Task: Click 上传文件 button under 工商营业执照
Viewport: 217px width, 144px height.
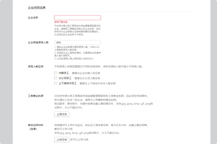Action: point(62,114)
